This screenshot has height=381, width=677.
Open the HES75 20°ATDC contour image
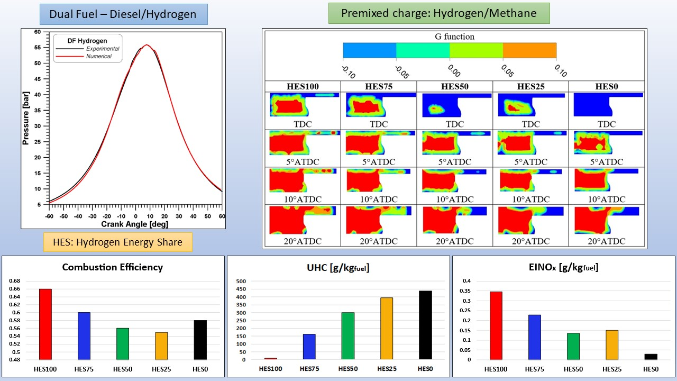coord(380,220)
